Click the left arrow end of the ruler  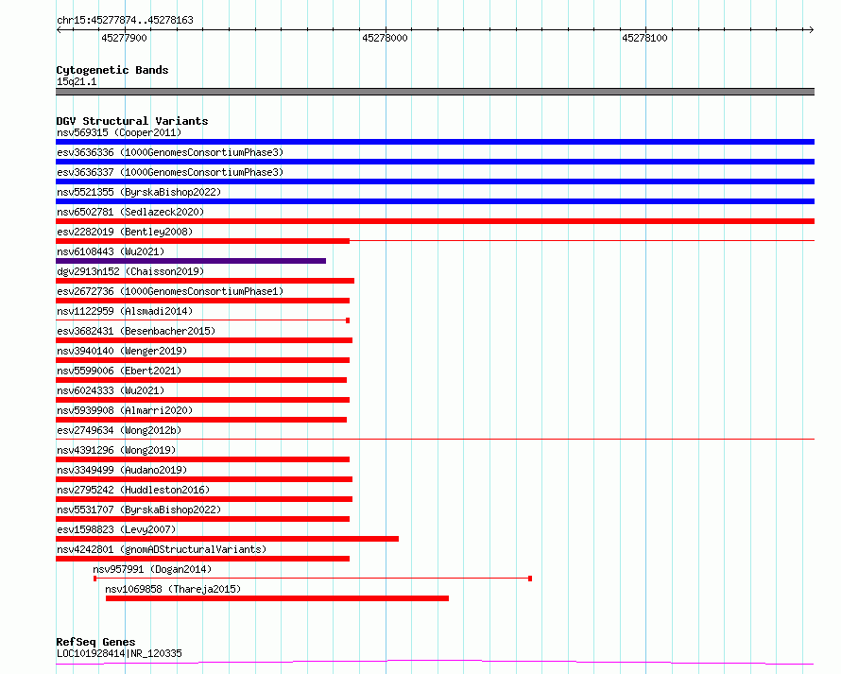(59, 29)
